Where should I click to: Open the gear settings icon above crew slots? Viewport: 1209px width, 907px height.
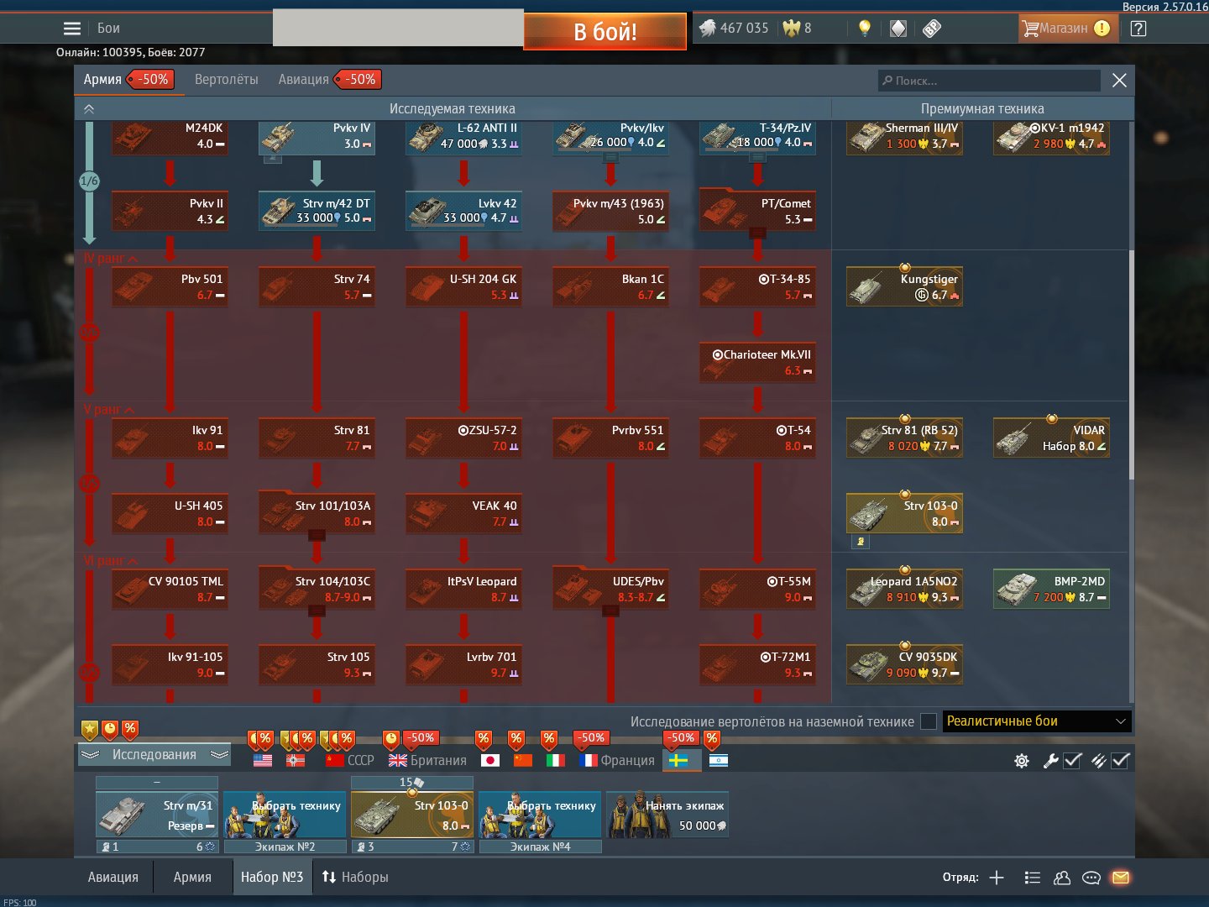coord(1022,761)
